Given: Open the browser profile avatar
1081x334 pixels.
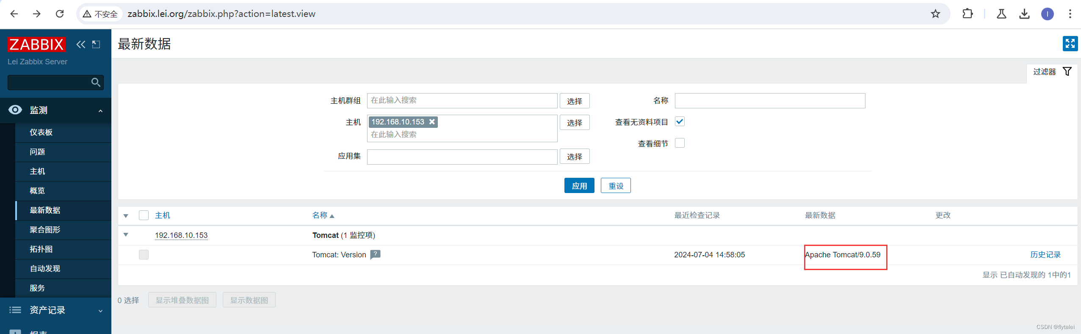Looking at the screenshot, I should pos(1048,14).
